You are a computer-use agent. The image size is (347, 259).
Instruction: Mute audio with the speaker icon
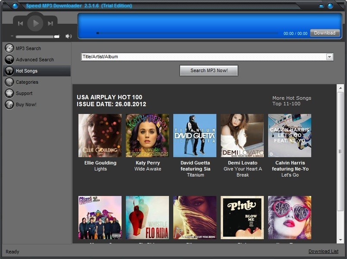coord(69,36)
